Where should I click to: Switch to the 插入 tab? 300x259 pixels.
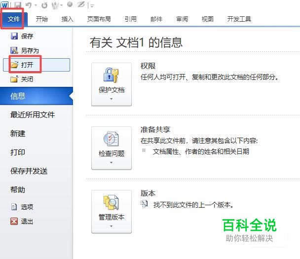(x=67, y=19)
